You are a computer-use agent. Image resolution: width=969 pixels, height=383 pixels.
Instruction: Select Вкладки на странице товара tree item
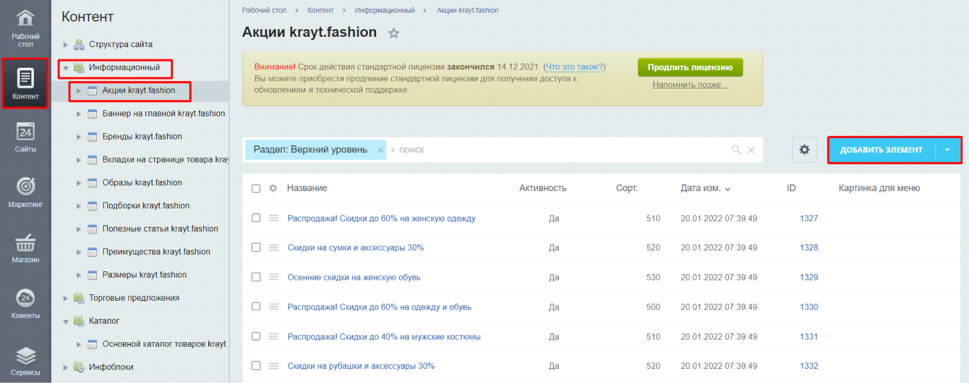click(165, 159)
